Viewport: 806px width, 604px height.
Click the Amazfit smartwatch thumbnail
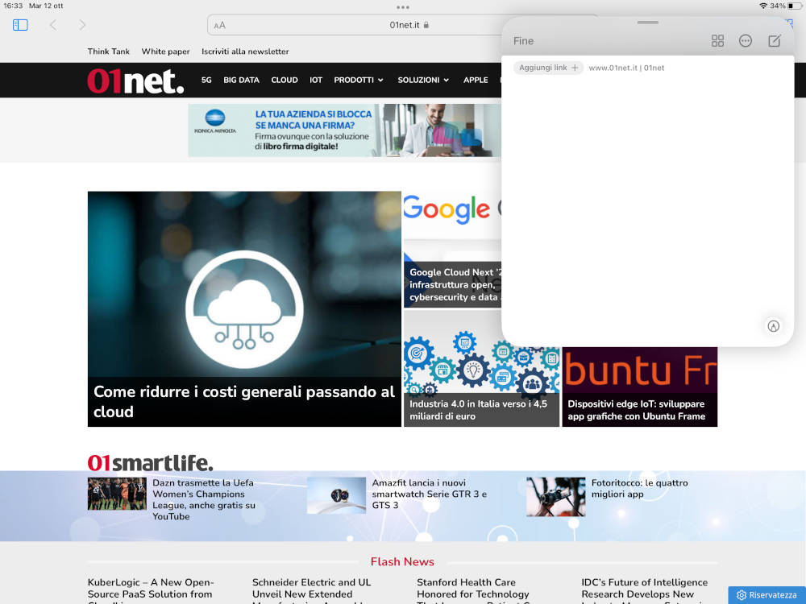point(336,495)
